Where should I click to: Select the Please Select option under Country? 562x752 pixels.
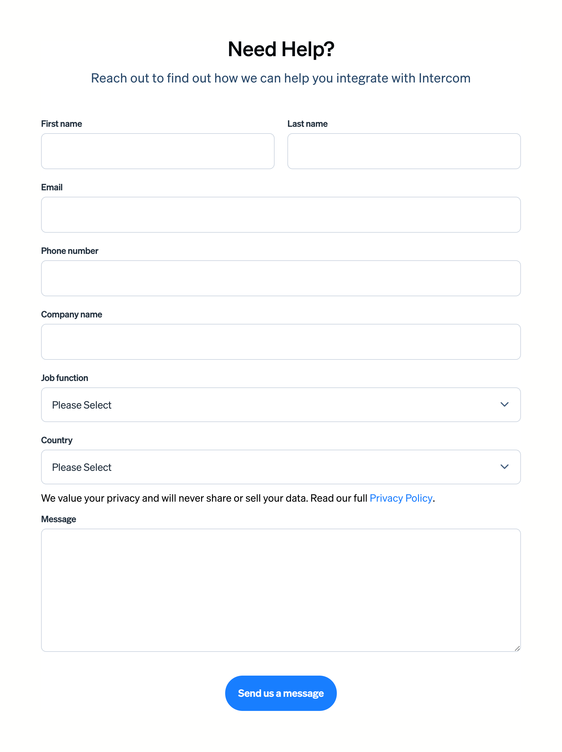click(x=81, y=467)
